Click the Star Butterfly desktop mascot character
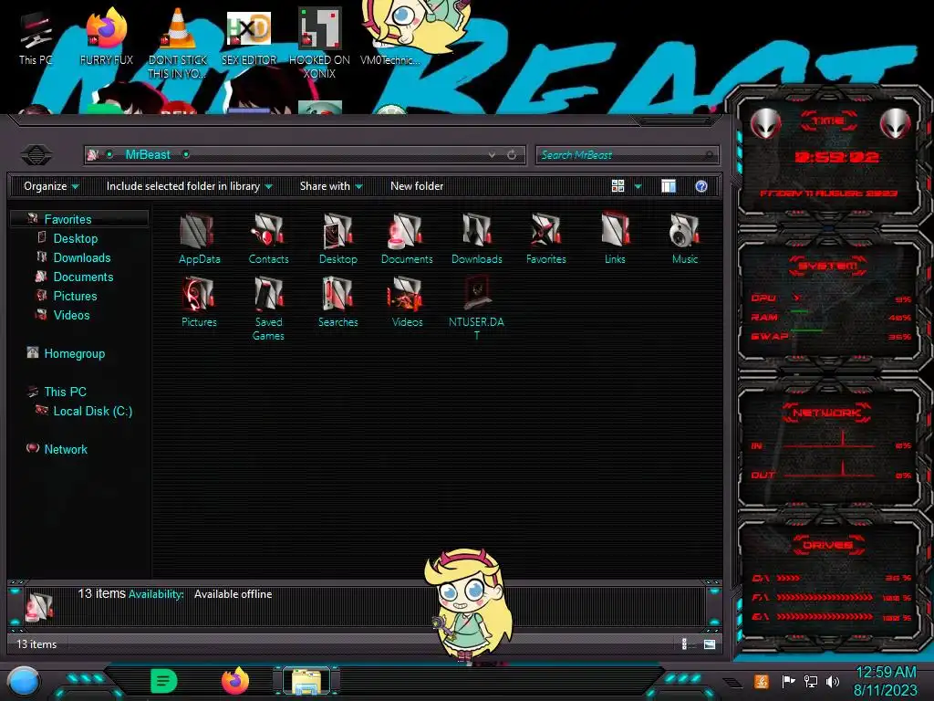This screenshot has height=701, width=934. [468, 606]
